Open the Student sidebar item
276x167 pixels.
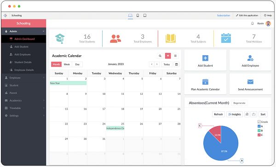click(x=23, y=86)
